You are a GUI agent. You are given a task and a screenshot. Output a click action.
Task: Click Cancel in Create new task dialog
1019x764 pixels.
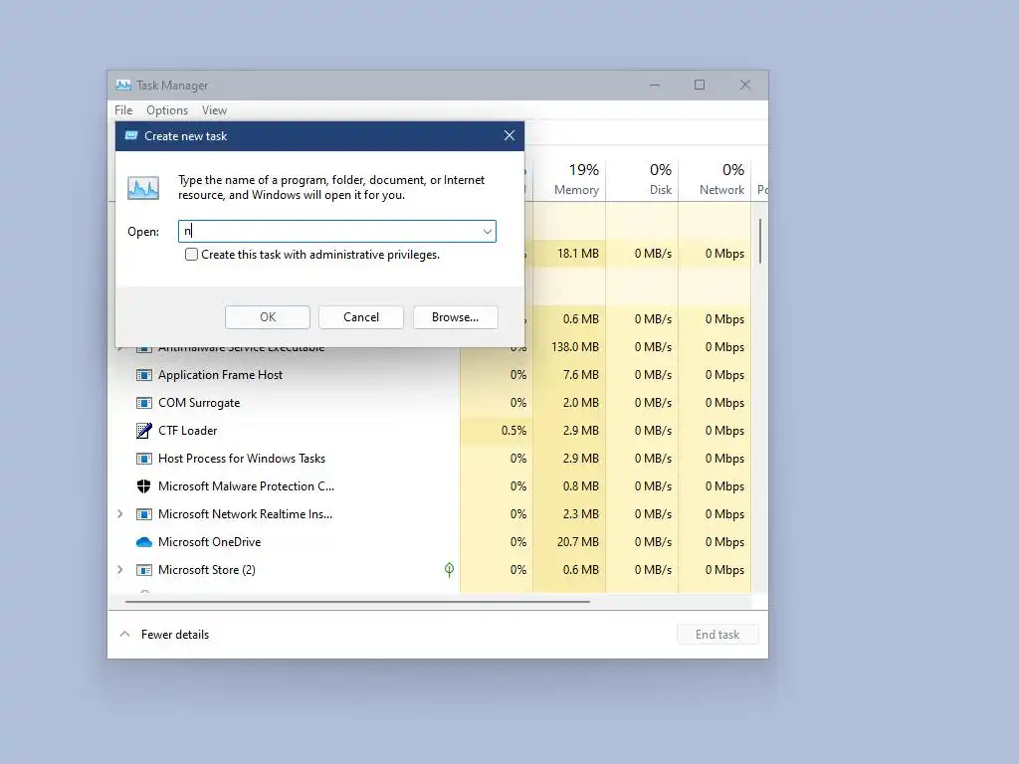[361, 317]
